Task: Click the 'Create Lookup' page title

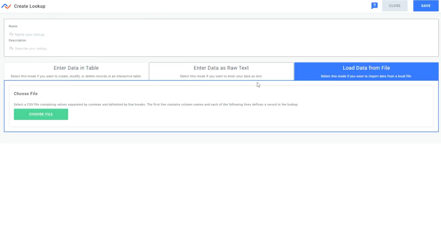Action: point(30,6)
